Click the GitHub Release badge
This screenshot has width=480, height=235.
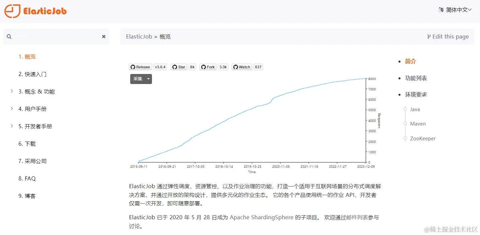[x=140, y=67]
